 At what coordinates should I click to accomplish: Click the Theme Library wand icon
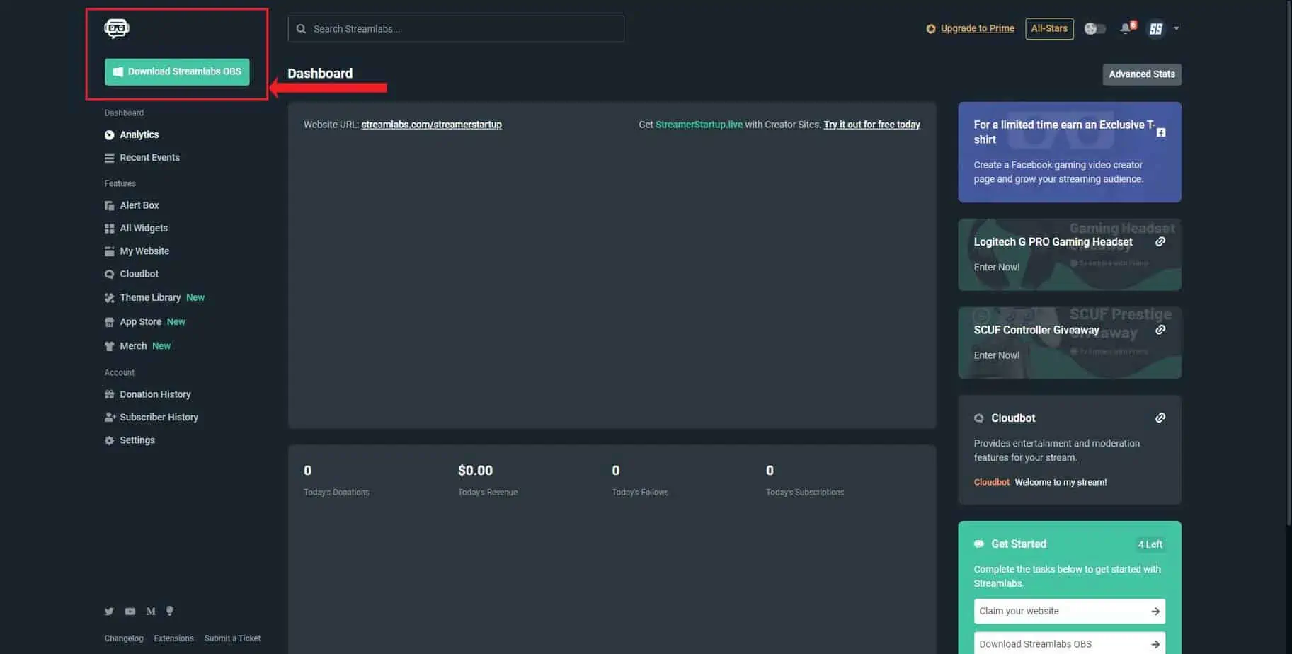tap(109, 298)
